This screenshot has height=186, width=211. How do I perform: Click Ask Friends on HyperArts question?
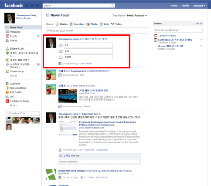[x=102, y=177]
